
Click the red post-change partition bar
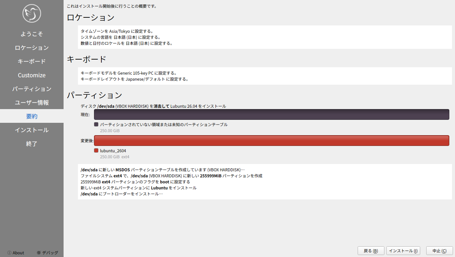(x=272, y=141)
